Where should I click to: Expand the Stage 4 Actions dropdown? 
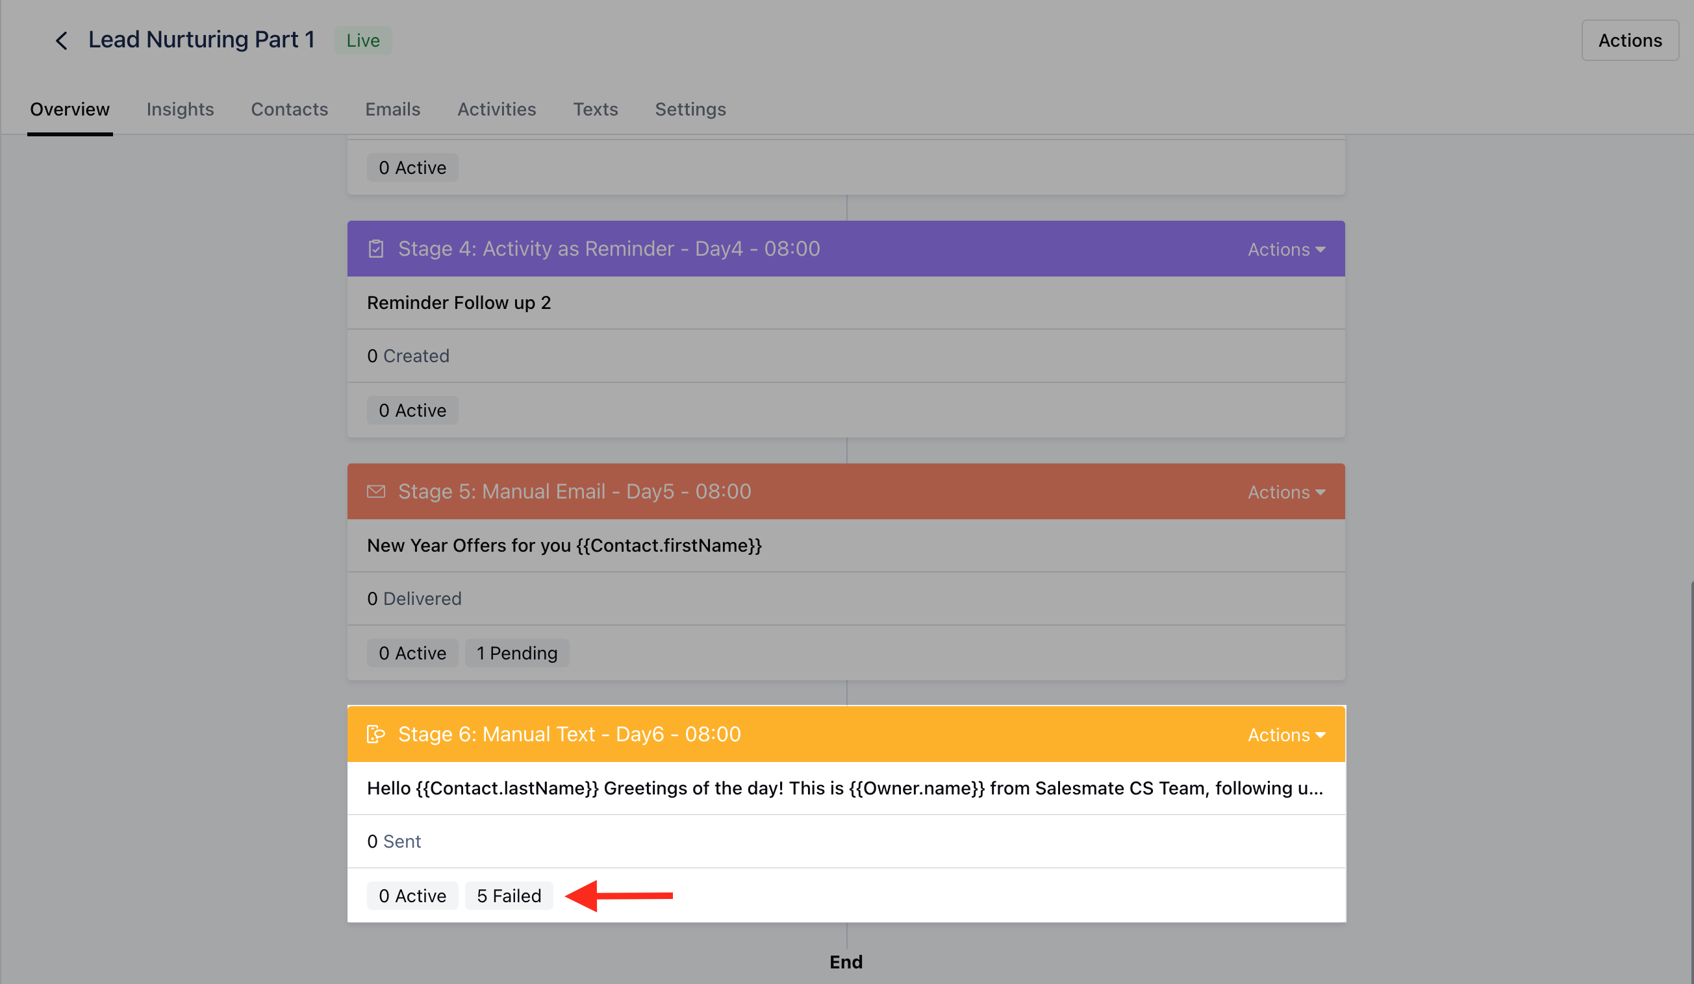(1286, 249)
